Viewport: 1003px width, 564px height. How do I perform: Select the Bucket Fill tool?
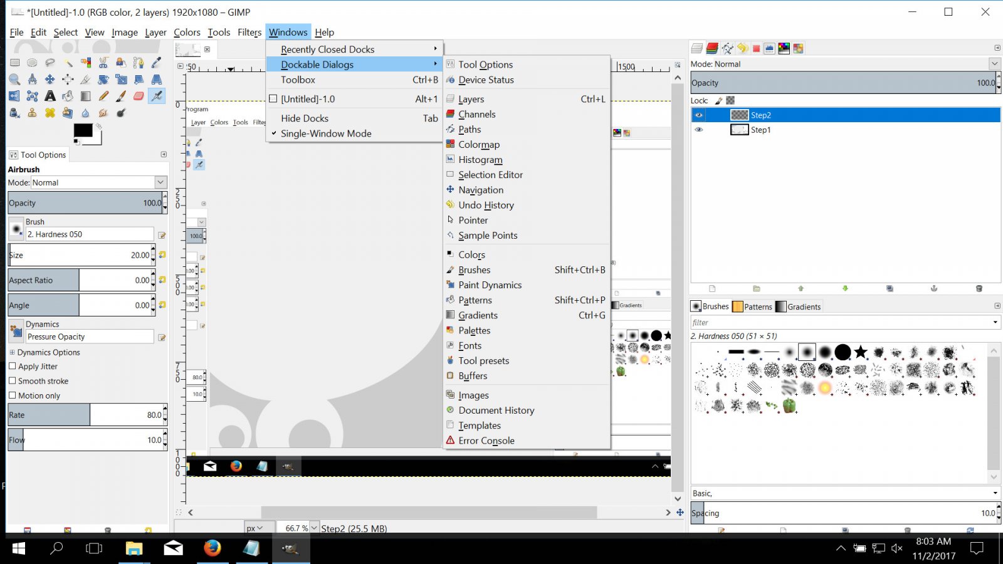(68, 96)
